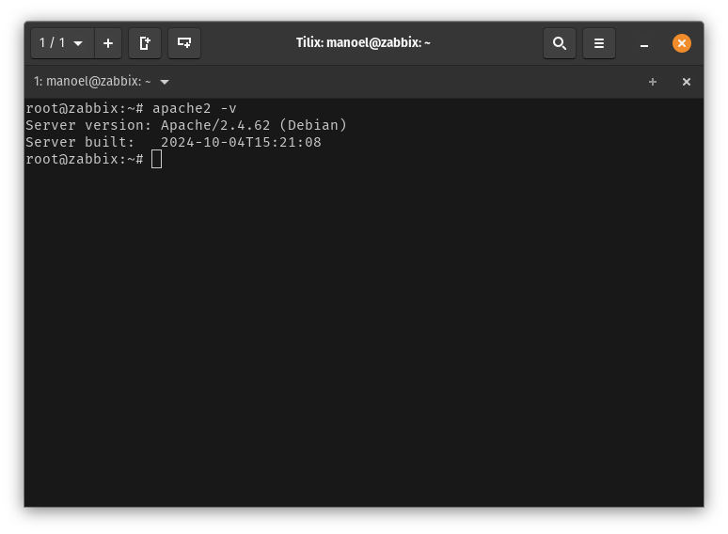
Task: Add a new session with plus button
Action: (x=108, y=43)
